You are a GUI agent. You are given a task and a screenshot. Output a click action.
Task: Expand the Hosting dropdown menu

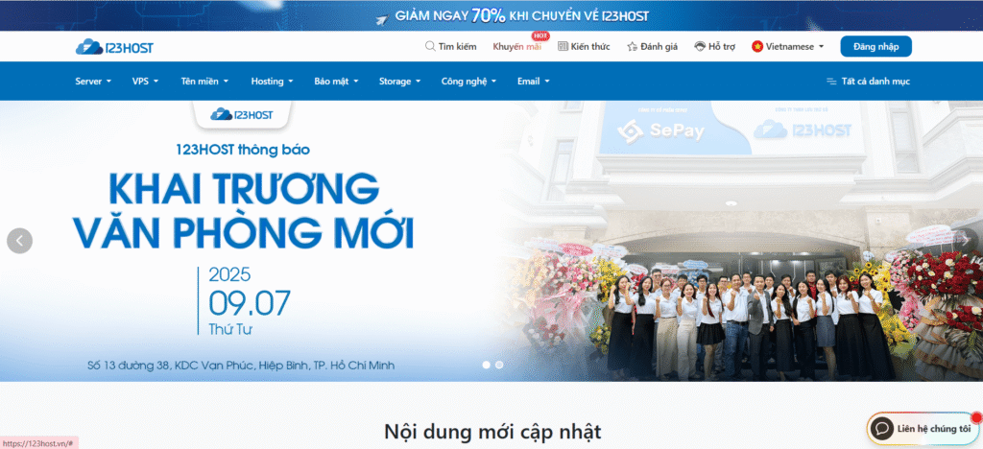[x=272, y=82]
